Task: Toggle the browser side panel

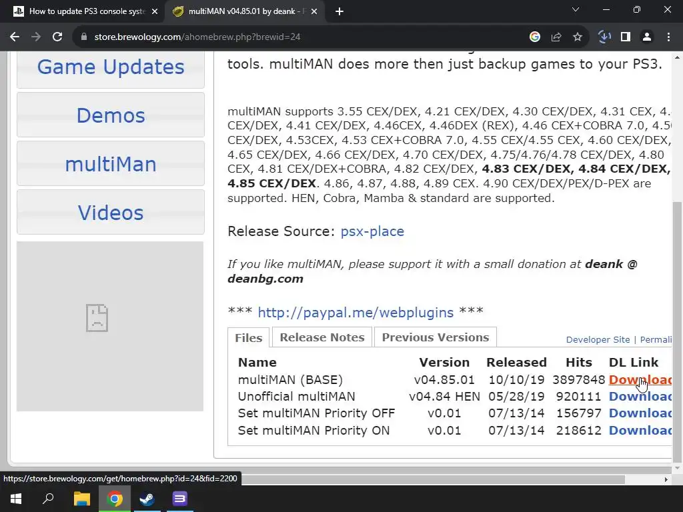Action: (x=626, y=37)
